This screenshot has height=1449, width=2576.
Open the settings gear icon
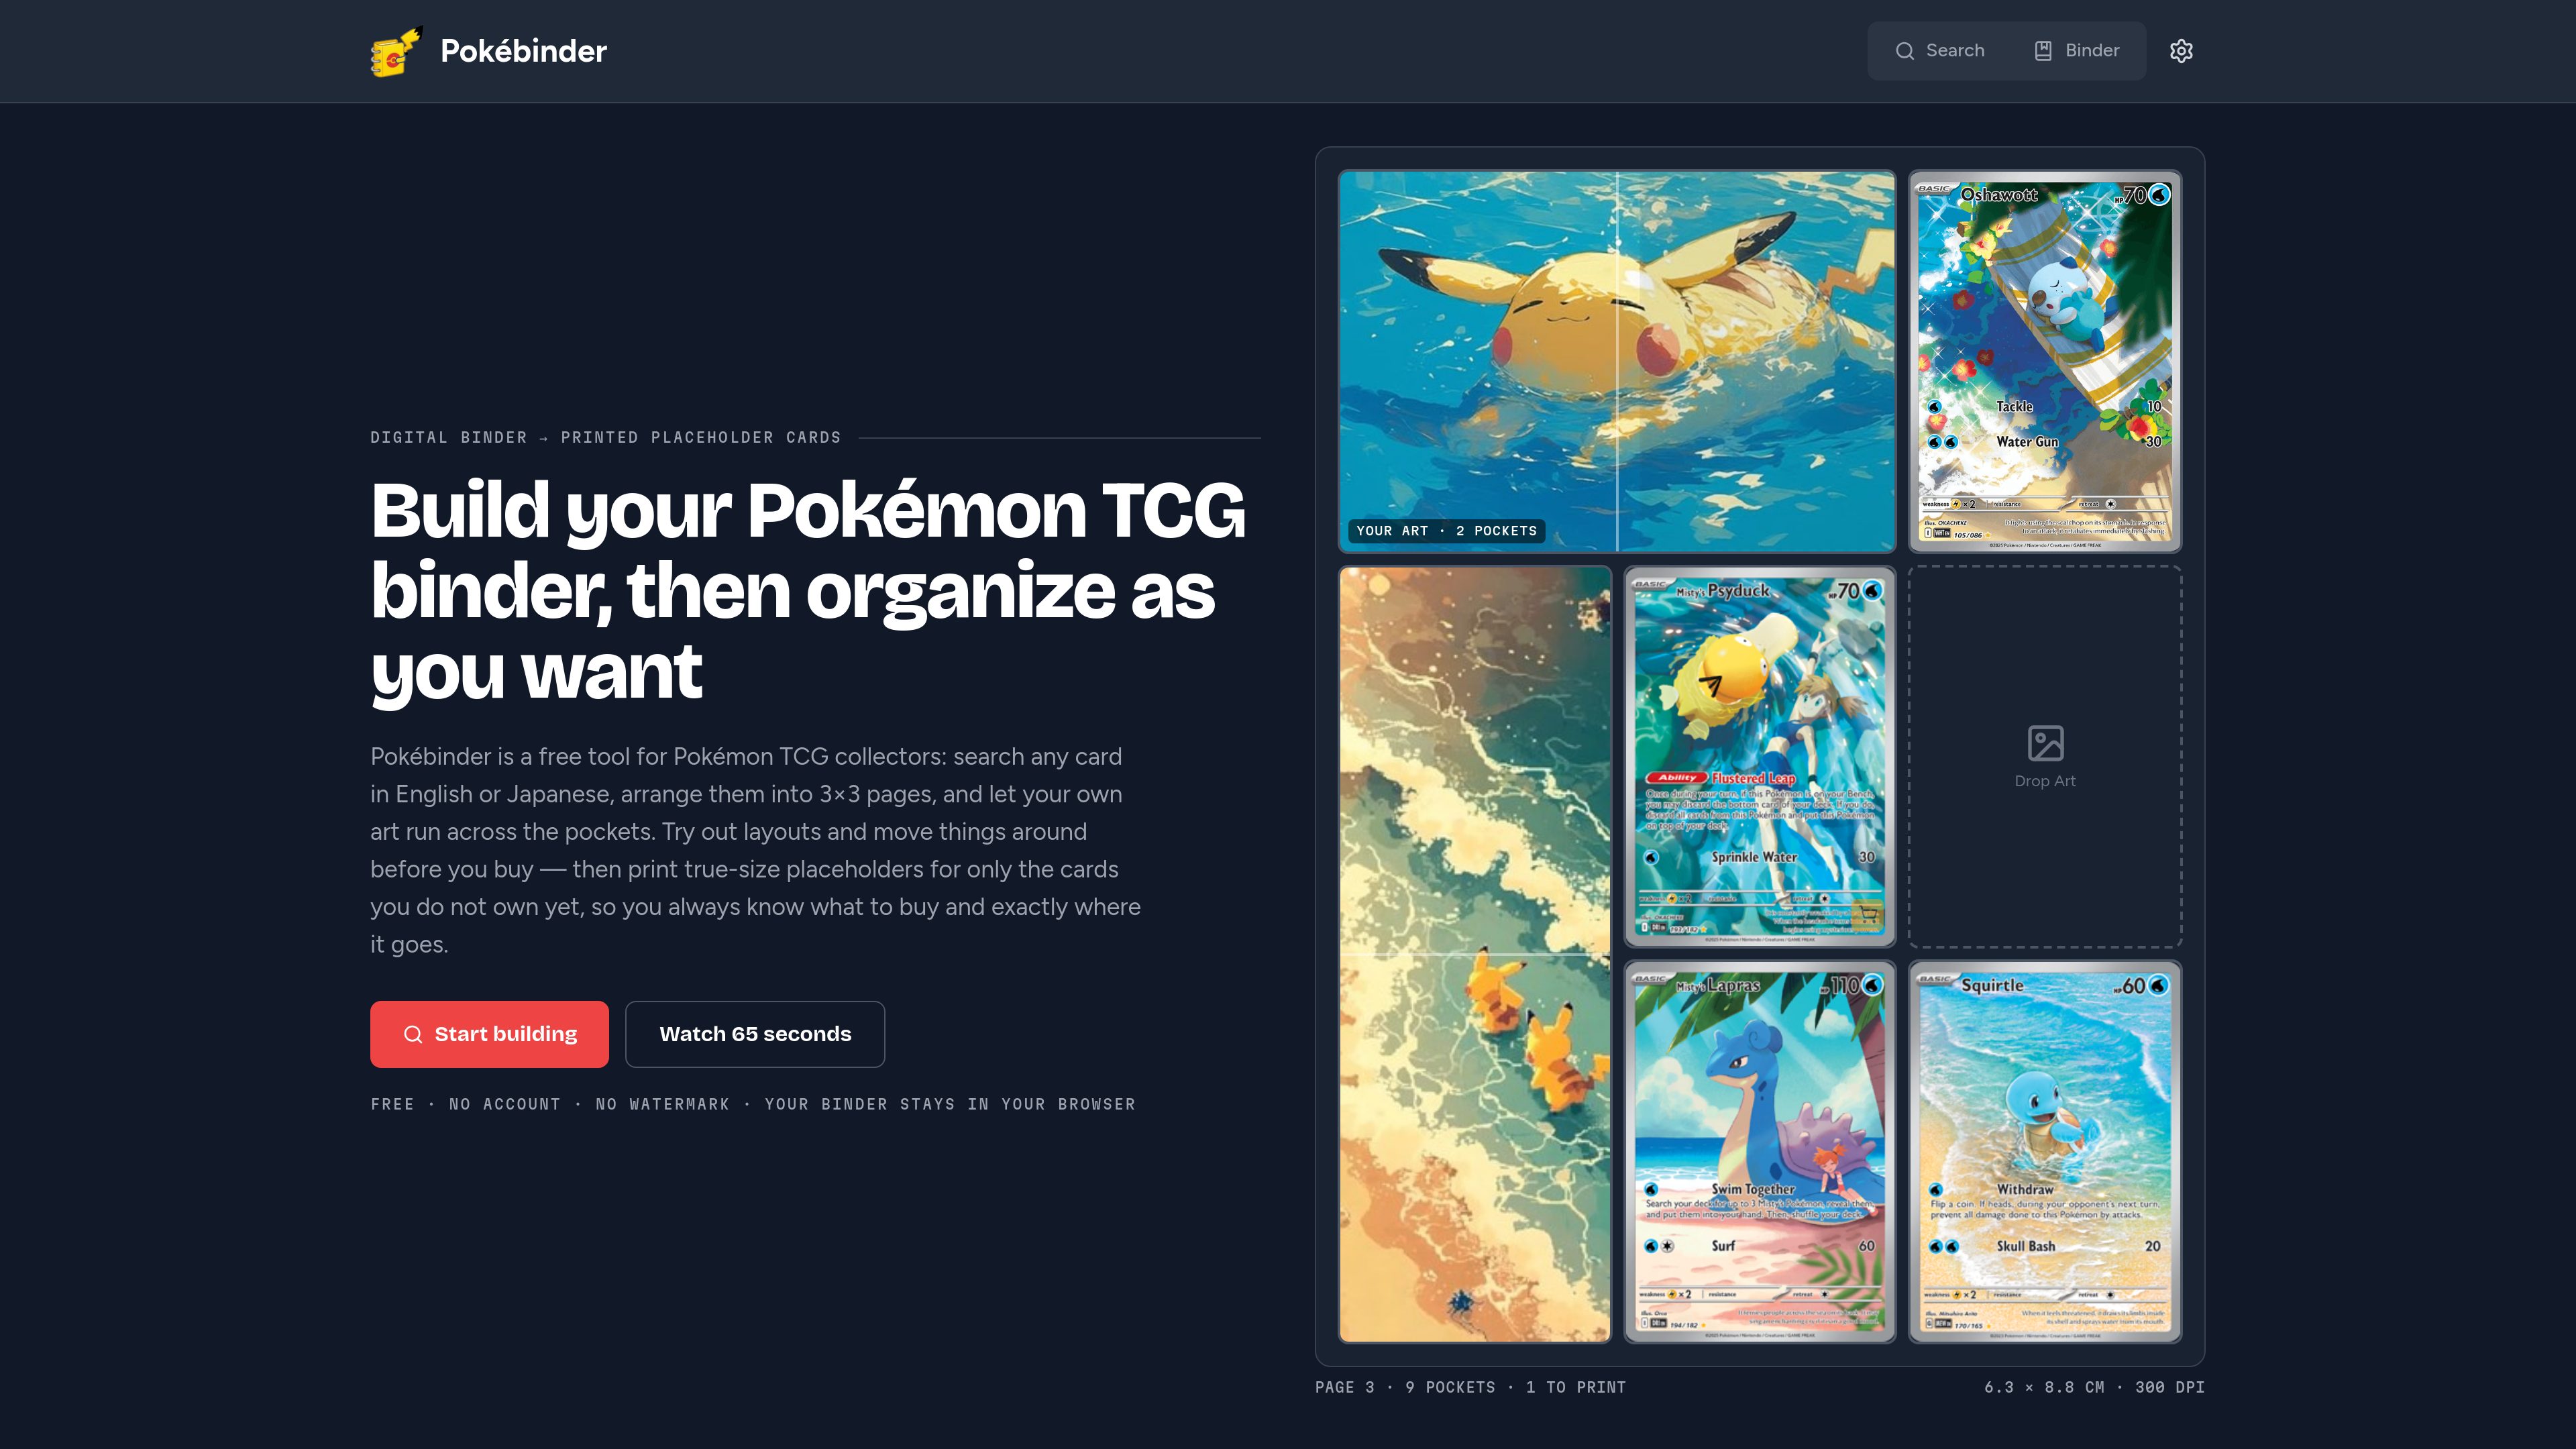point(2181,51)
